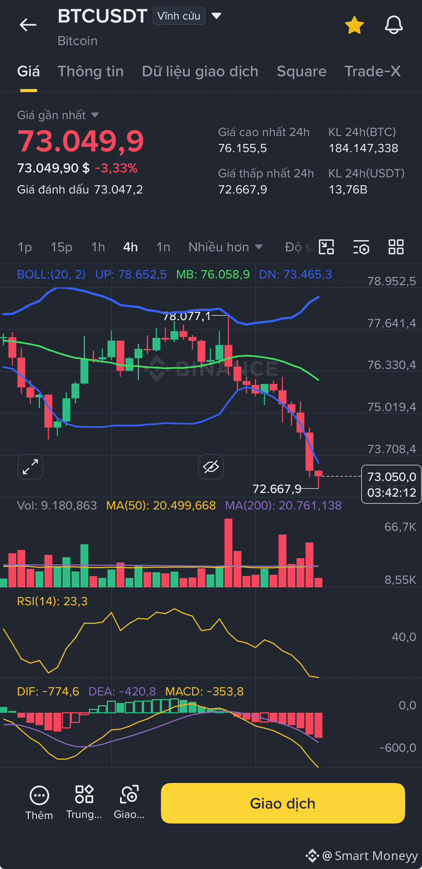Tap the KL 24h(USDT) volume 13,76B
This screenshot has height=869, width=422.
point(348,190)
